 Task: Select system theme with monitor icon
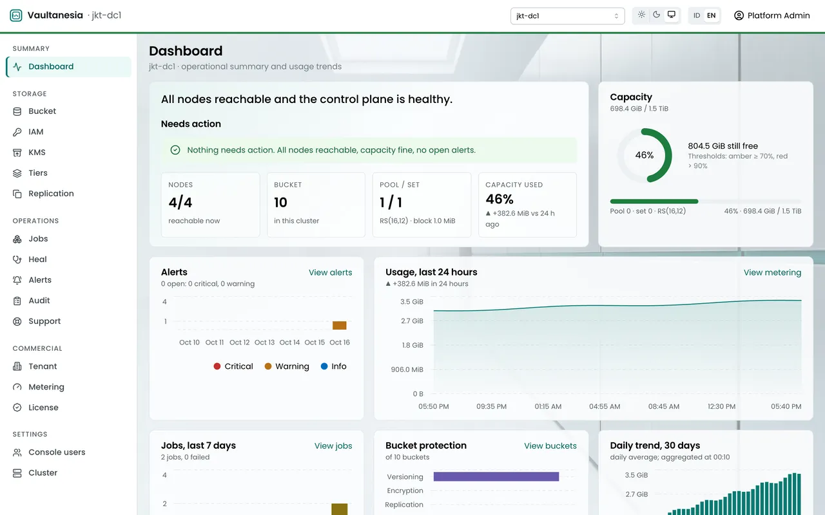pyautogui.click(x=672, y=15)
